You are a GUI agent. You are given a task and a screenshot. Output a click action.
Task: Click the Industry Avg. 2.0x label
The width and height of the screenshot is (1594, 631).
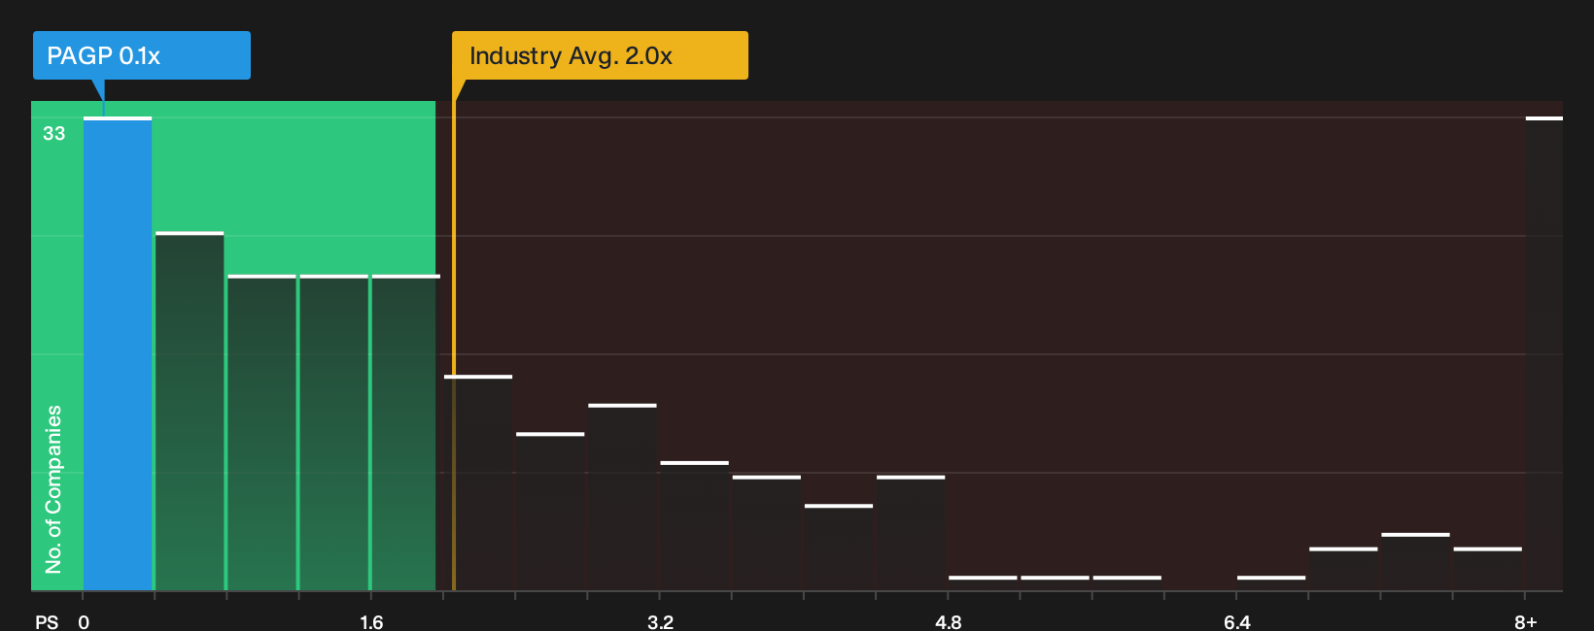click(x=600, y=55)
